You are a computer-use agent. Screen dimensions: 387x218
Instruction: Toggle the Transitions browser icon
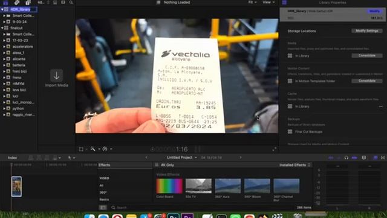click(383, 157)
